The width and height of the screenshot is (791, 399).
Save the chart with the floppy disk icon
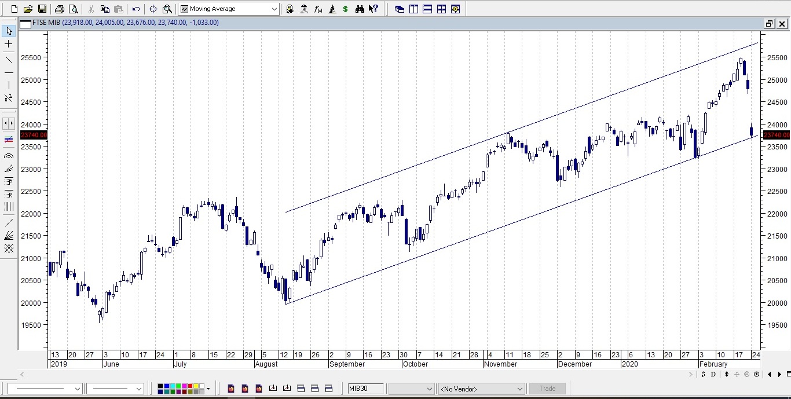pos(42,9)
